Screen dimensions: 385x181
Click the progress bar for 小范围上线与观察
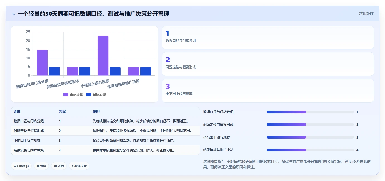(x=310, y=137)
